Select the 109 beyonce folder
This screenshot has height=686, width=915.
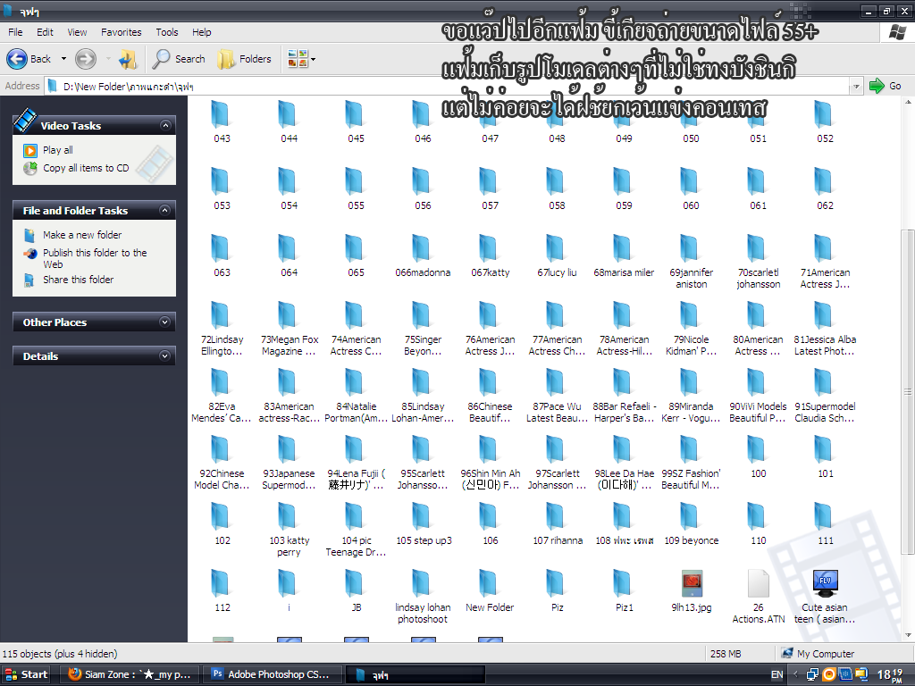click(691, 523)
